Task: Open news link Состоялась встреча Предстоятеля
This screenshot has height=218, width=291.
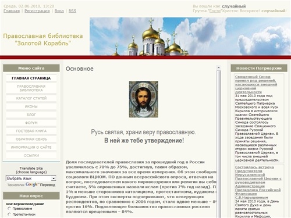Action: (258, 182)
